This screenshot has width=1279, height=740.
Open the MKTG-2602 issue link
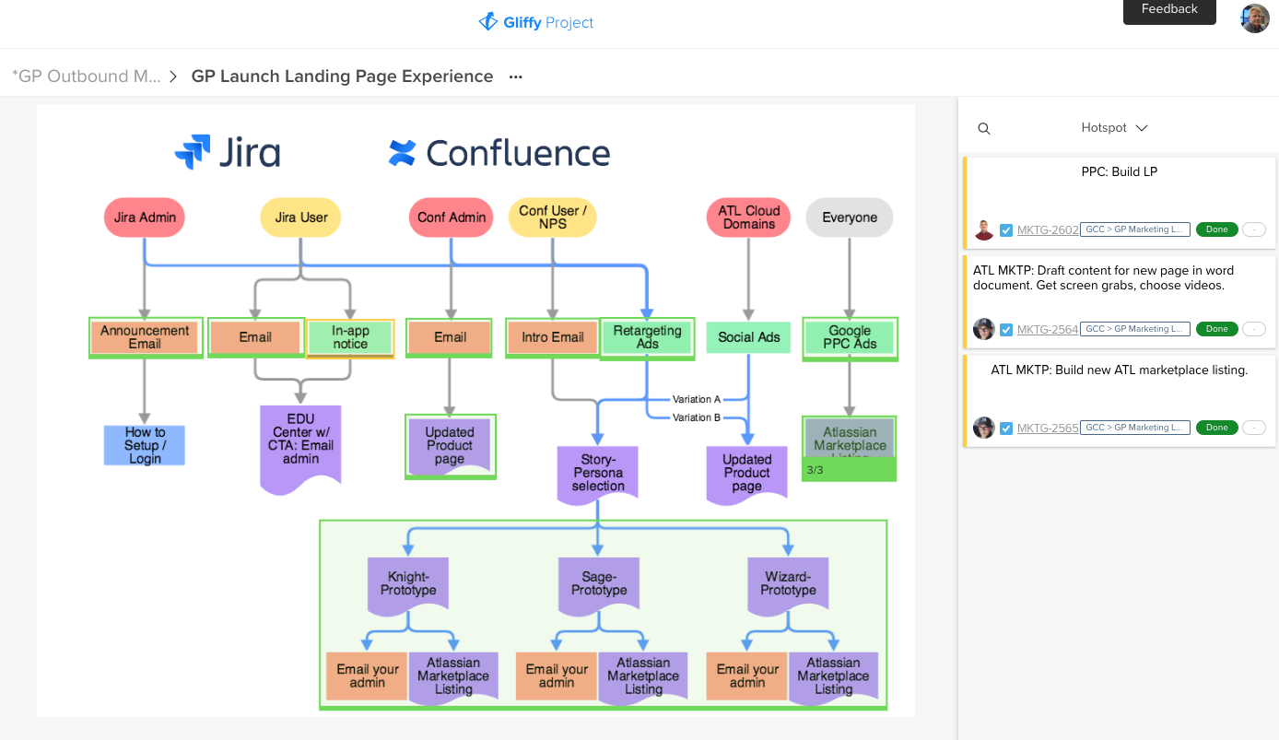pos(1048,229)
